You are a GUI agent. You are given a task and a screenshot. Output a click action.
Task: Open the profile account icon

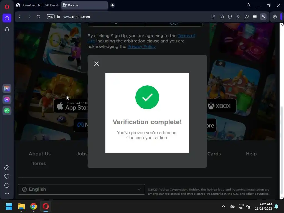[x=263, y=17]
